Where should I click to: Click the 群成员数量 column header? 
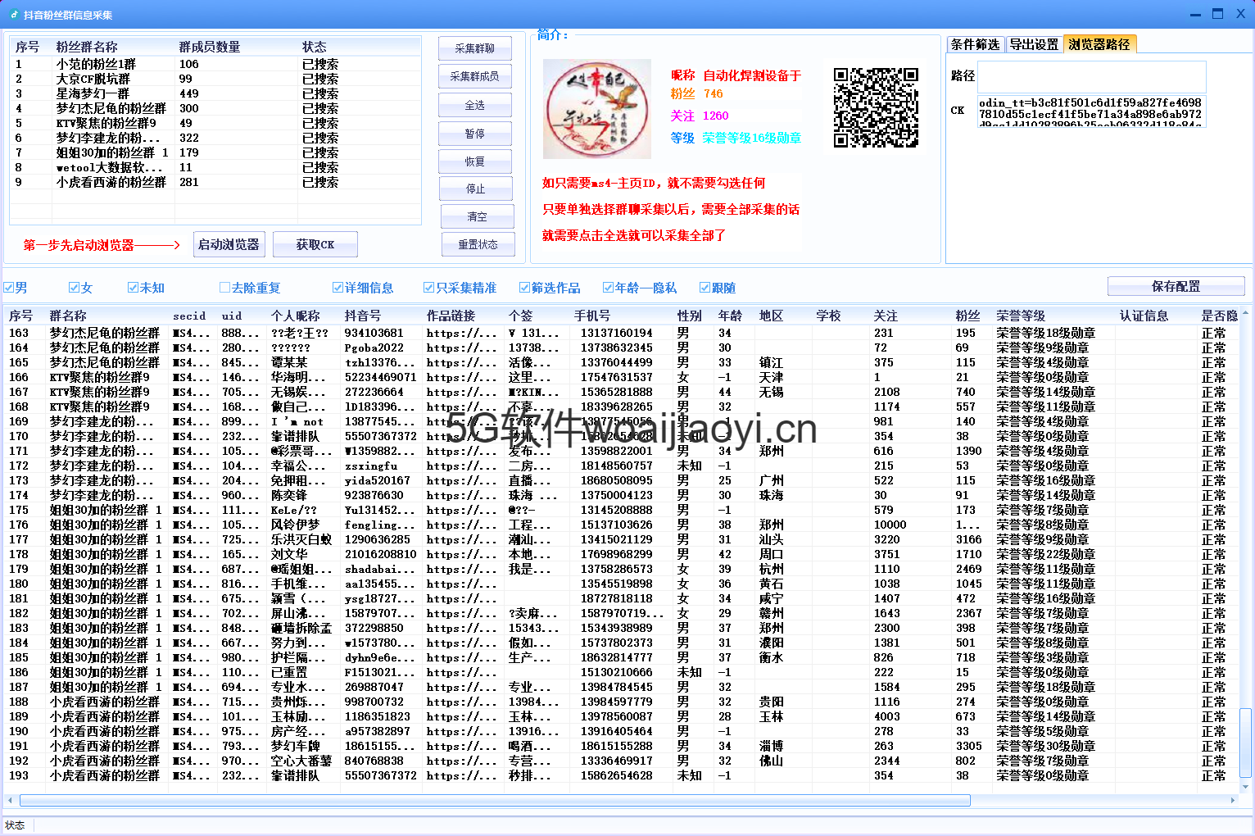pyautogui.click(x=236, y=47)
